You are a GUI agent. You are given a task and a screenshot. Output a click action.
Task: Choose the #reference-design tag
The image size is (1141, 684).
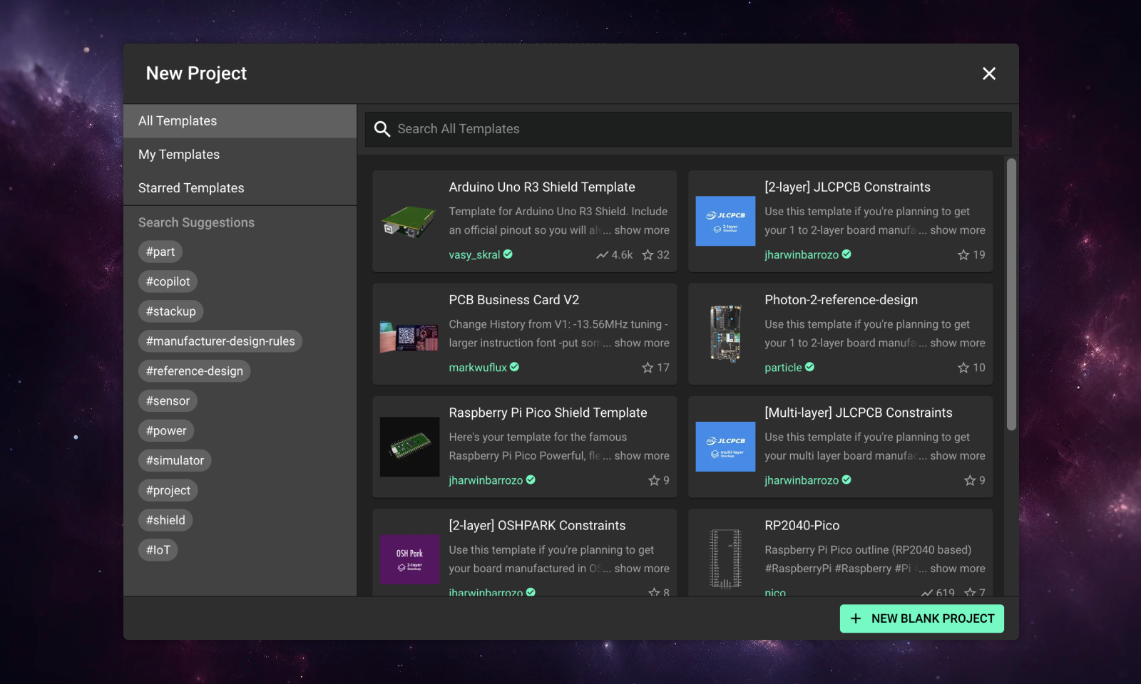coord(194,371)
